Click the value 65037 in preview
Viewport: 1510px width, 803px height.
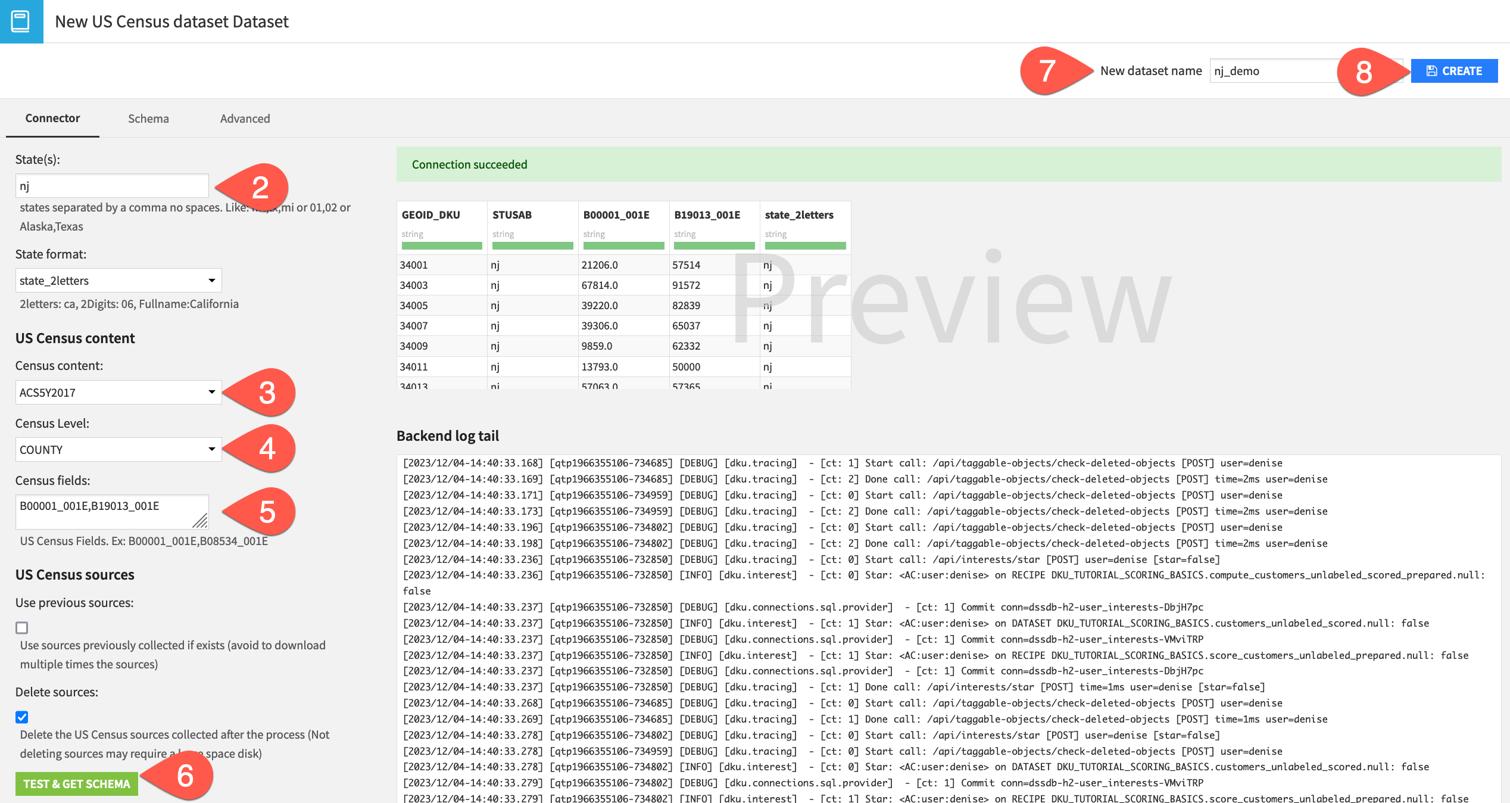click(687, 326)
